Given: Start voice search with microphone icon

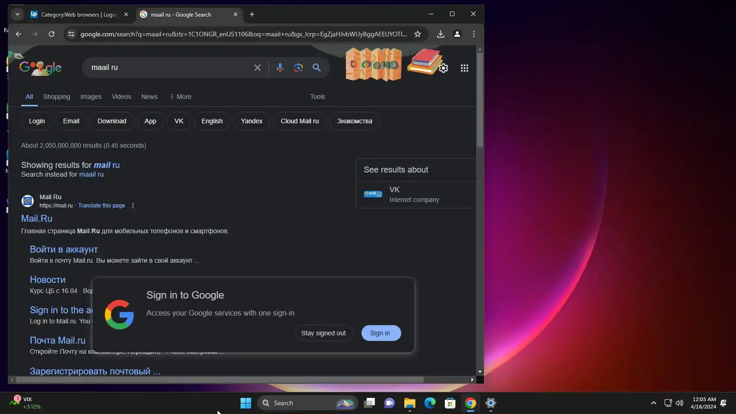Looking at the screenshot, I should point(280,68).
